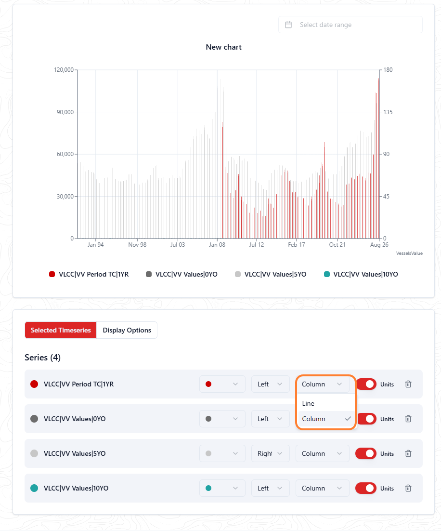
Task: Open Column type dropdown for VLCC|VV Values|5YO
Action: 323,453
